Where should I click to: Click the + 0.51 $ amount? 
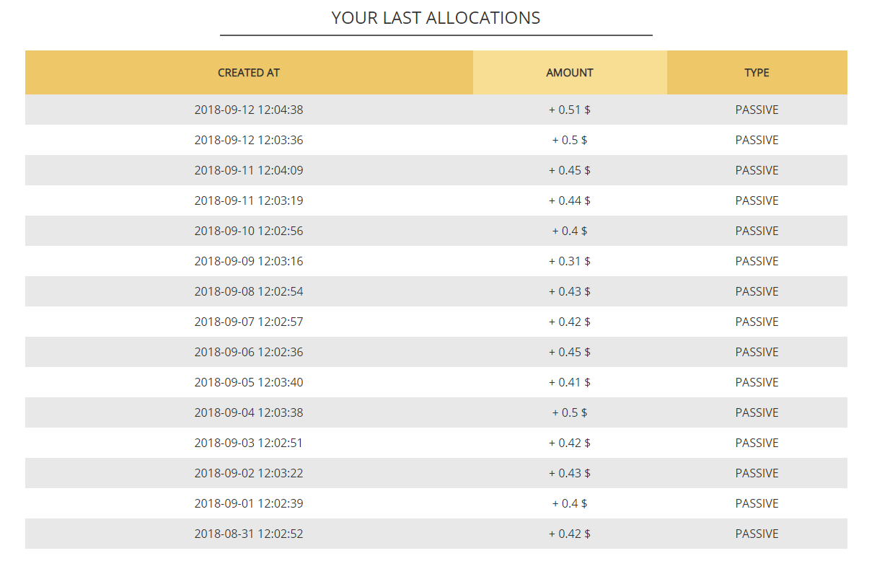click(570, 110)
